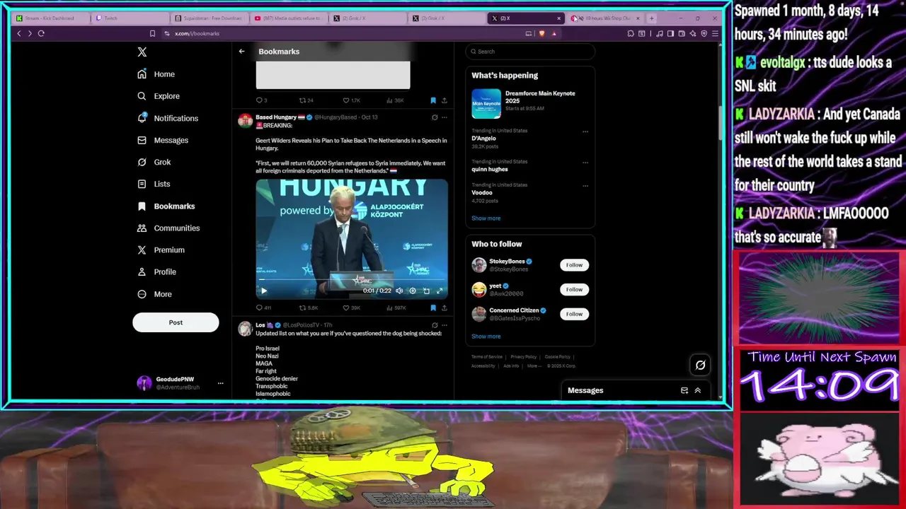Toggle picture-in-picture on the video

tap(426, 291)
